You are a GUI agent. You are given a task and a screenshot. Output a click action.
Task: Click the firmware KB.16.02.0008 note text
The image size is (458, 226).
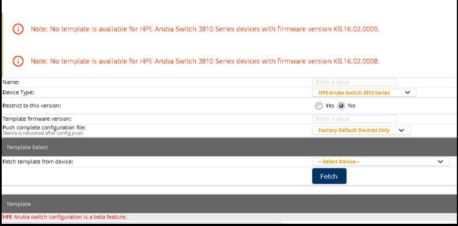pyautogui.click(x=205, y=61)
